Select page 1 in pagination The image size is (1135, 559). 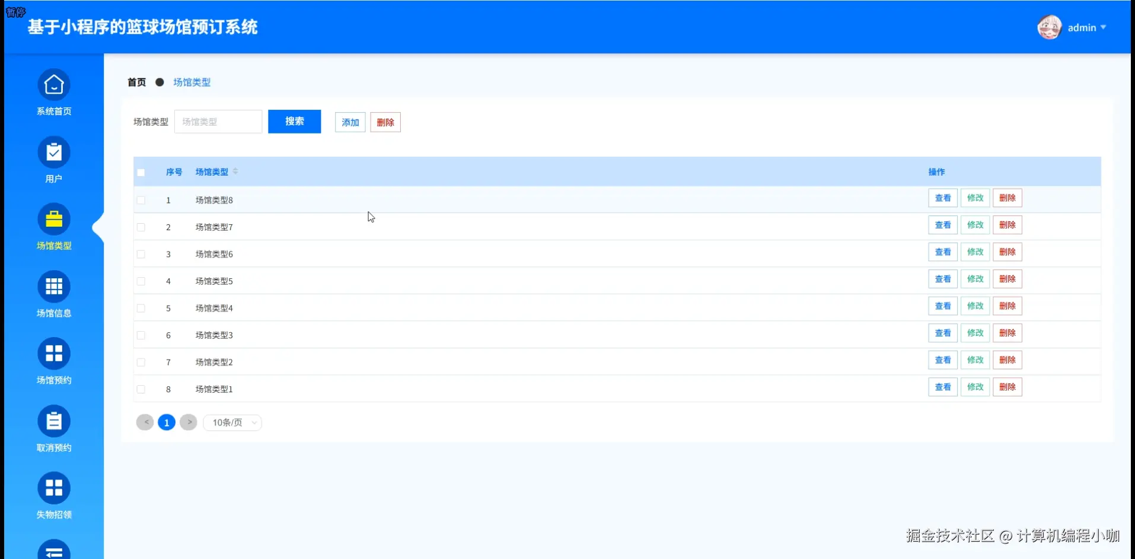167,423
